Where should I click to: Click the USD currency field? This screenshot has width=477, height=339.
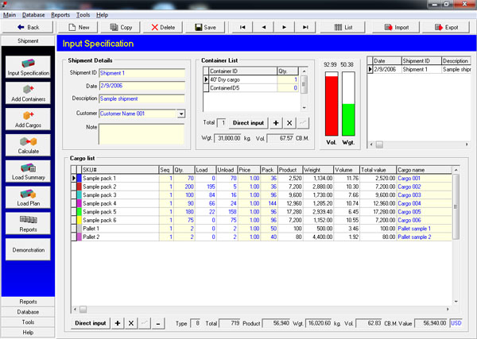click(x=456, y=323)
